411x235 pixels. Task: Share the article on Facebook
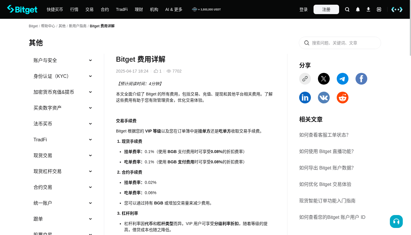361,79
